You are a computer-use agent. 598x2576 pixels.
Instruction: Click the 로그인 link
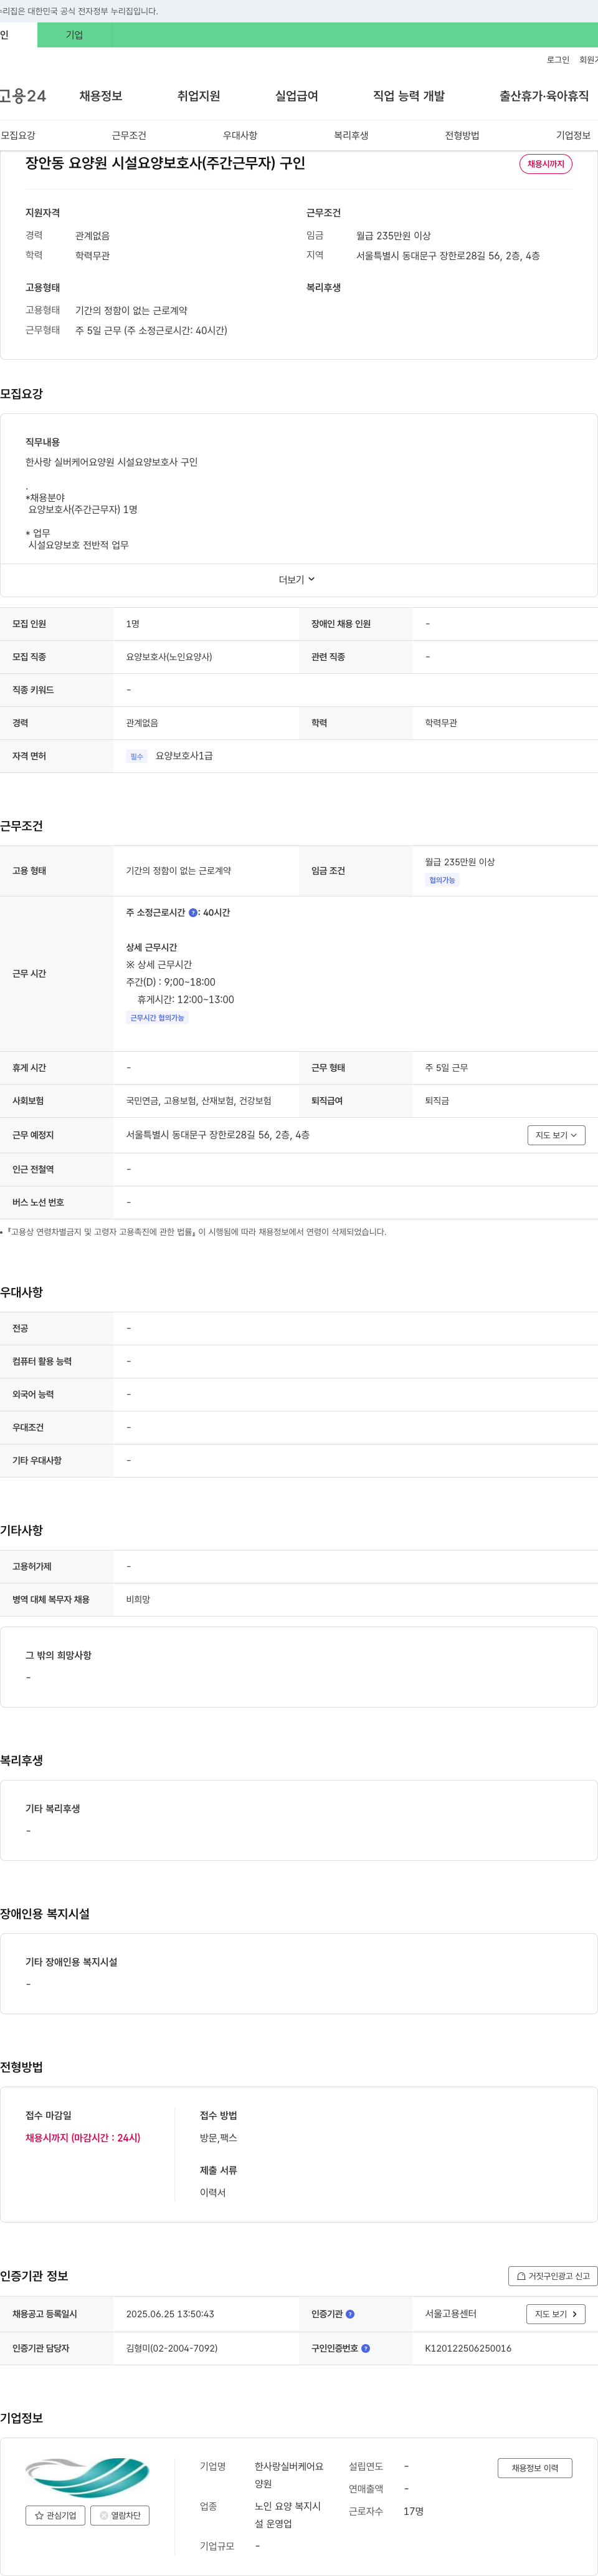(x=558, y=60)
